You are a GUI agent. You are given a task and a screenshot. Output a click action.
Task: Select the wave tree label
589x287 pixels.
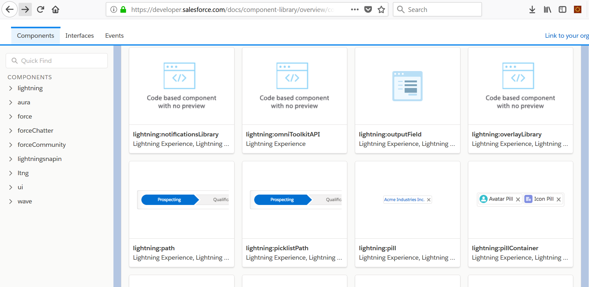[25, 201]
